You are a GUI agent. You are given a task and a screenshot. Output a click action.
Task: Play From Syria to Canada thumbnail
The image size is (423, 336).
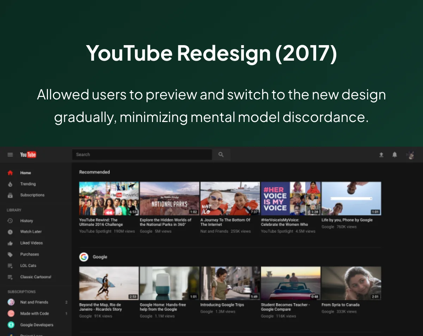[351, 283]
